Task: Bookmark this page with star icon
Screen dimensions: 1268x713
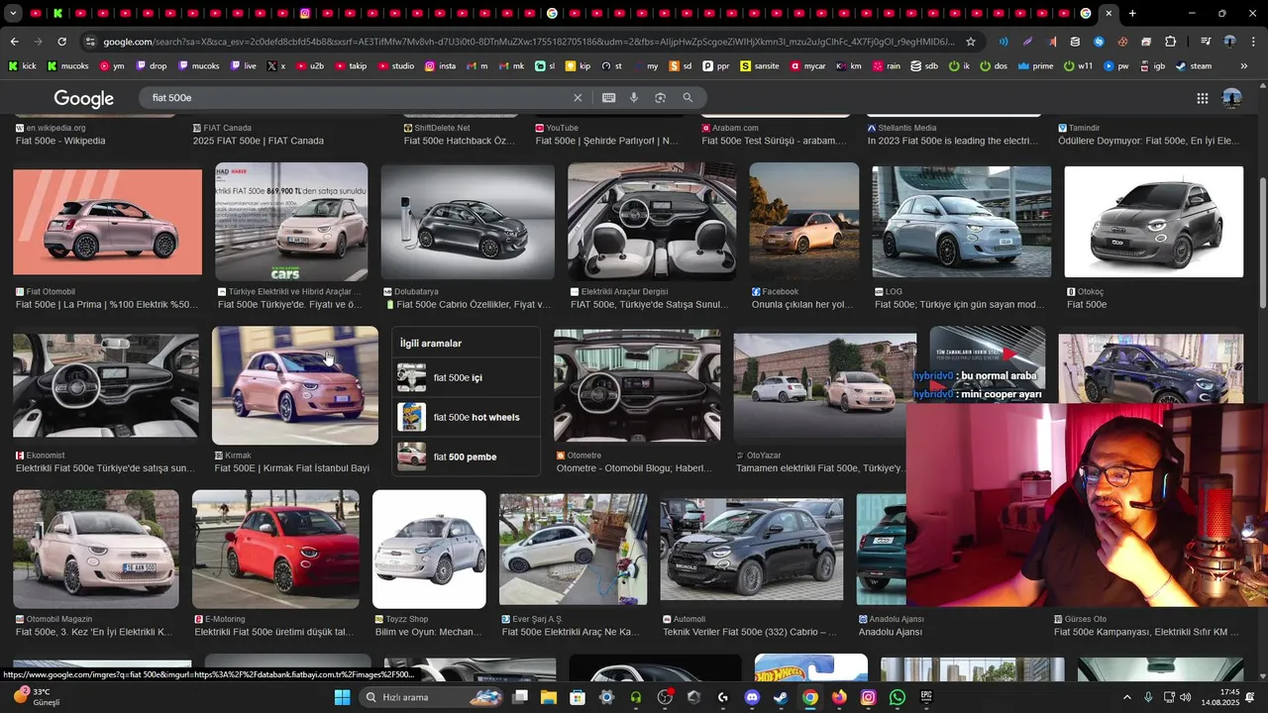Action: pyautogui.click(x=971, y=42)
